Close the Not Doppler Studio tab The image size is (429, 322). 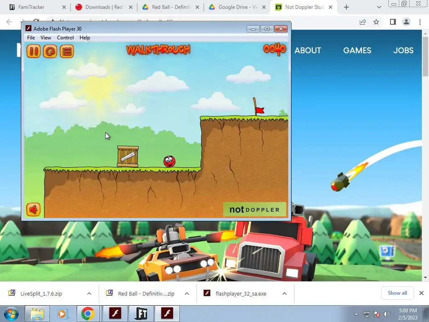(x=331, y=7)
